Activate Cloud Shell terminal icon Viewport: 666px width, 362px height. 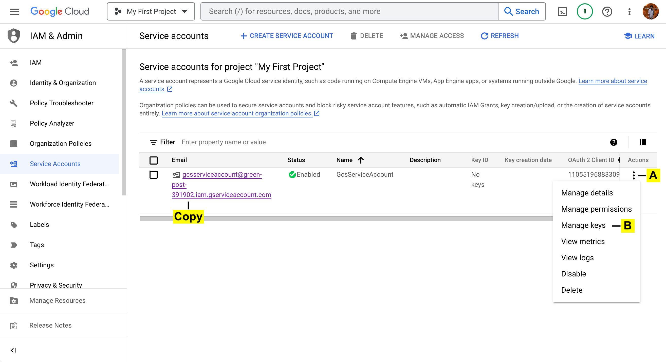point(562,12)
